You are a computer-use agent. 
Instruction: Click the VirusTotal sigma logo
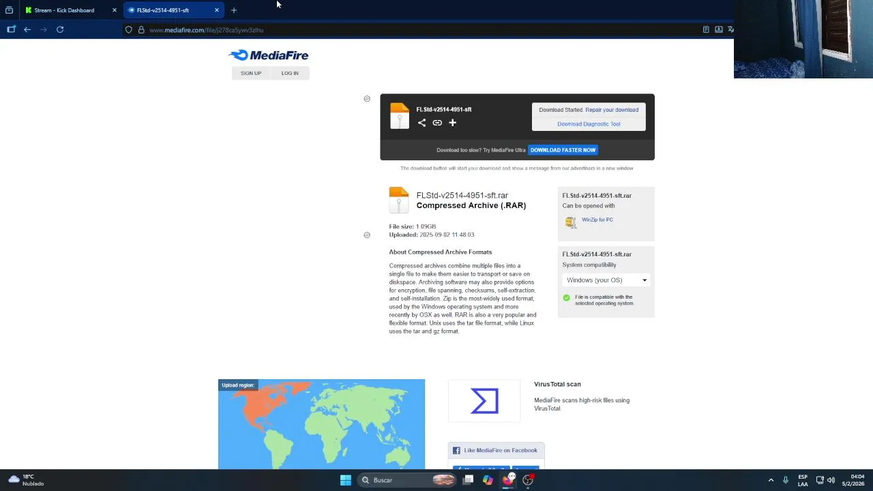pos(484,401)
